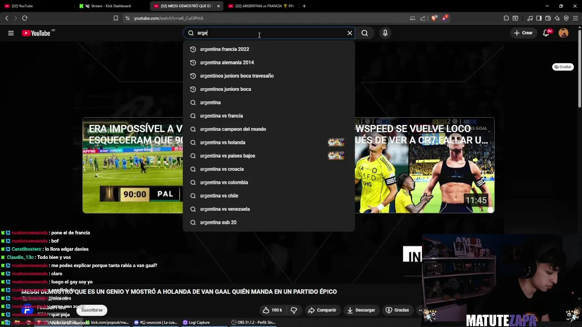The image size is (582, 327).
Task: Clear the search box with the X
Action: [350, 33]
